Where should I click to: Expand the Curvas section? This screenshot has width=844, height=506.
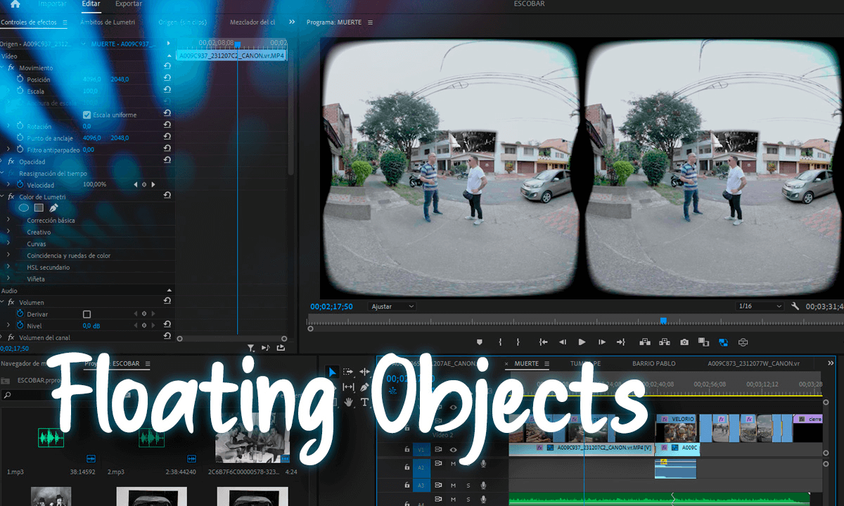click(x=8, y=244)
